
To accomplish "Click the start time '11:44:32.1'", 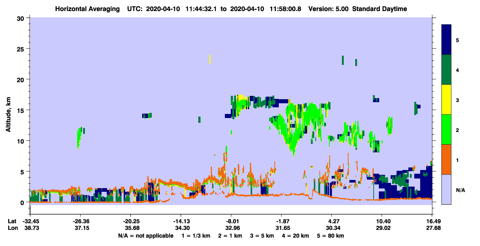I will (x=200, y=9).
